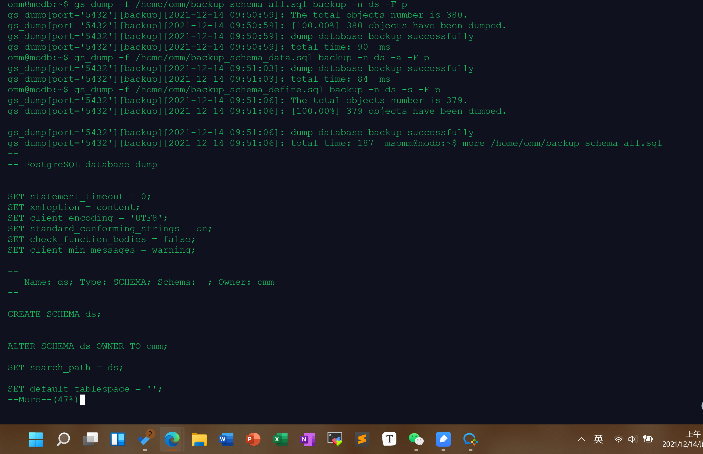Switch to Microsoft Edge in the taskbar

172,439
